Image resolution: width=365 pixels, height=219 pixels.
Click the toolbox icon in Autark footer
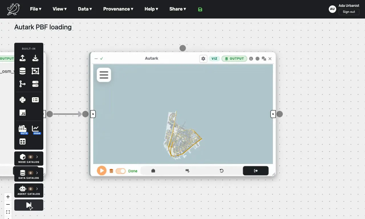pos(153,171)
